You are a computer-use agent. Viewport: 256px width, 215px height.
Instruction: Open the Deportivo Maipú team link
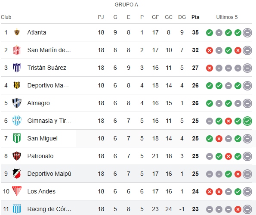(x=49, y=174)
